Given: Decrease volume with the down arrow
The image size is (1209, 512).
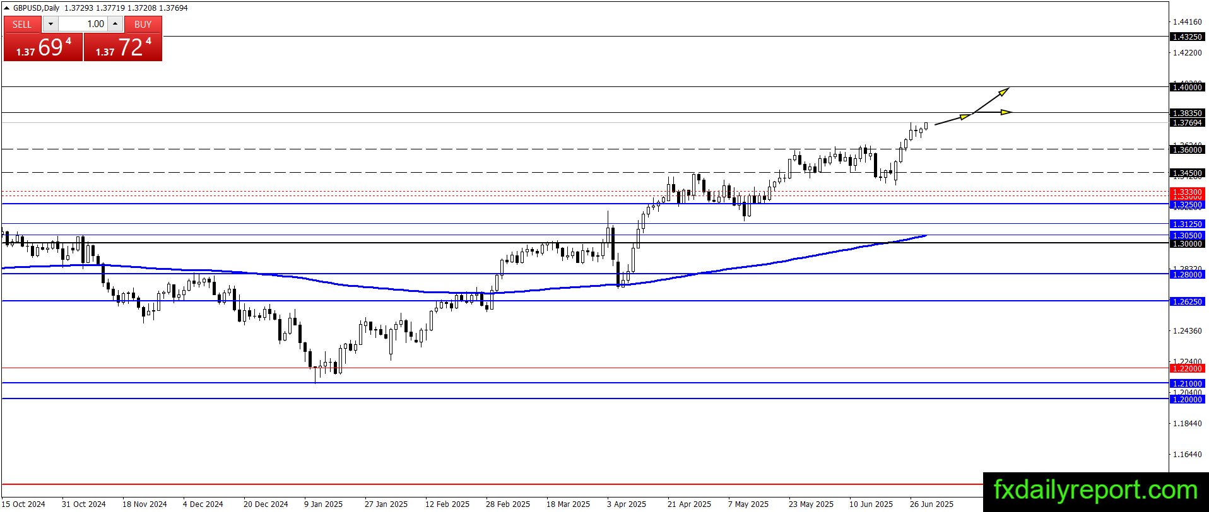Looking at the screenshot, I should coord(50,24).
